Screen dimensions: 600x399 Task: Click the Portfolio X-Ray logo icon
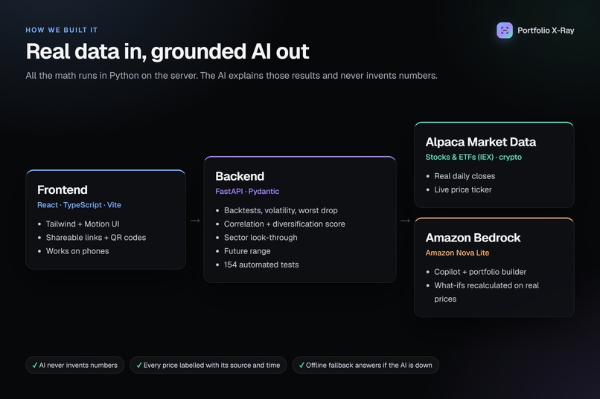pos(504,30)
